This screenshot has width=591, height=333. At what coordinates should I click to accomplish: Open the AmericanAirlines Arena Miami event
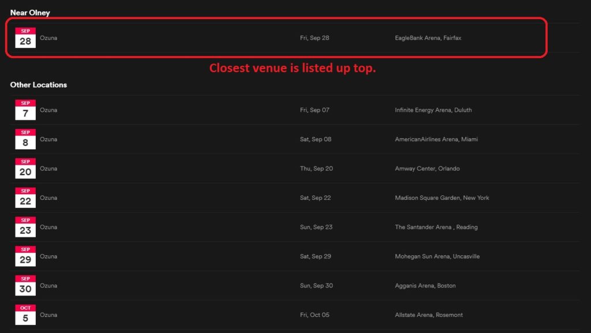[x=437, y=139]
